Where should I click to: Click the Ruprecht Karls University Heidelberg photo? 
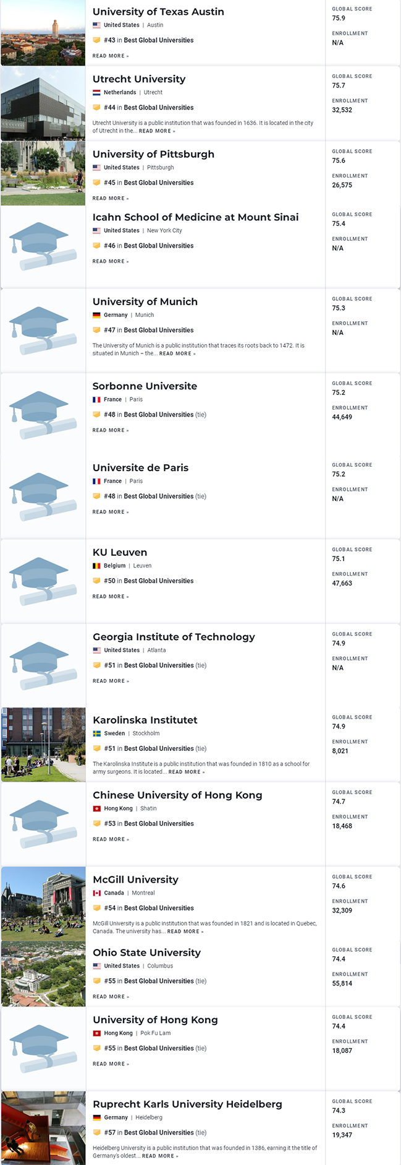43,1128
